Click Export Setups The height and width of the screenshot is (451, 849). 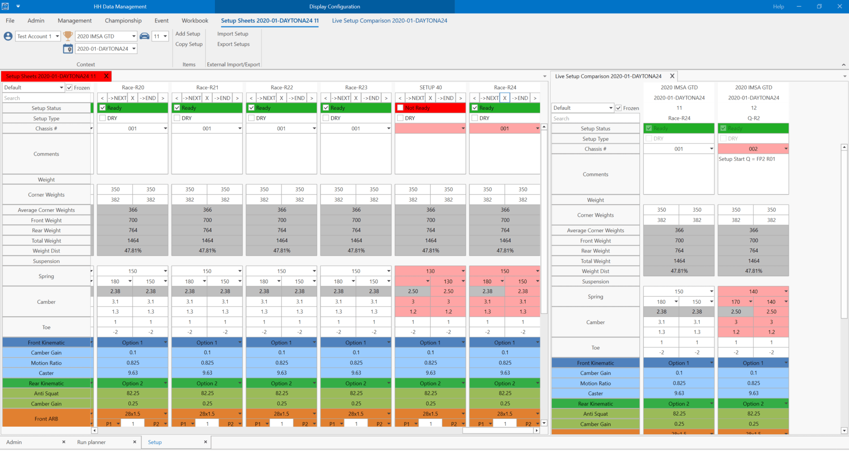point(233,44)
